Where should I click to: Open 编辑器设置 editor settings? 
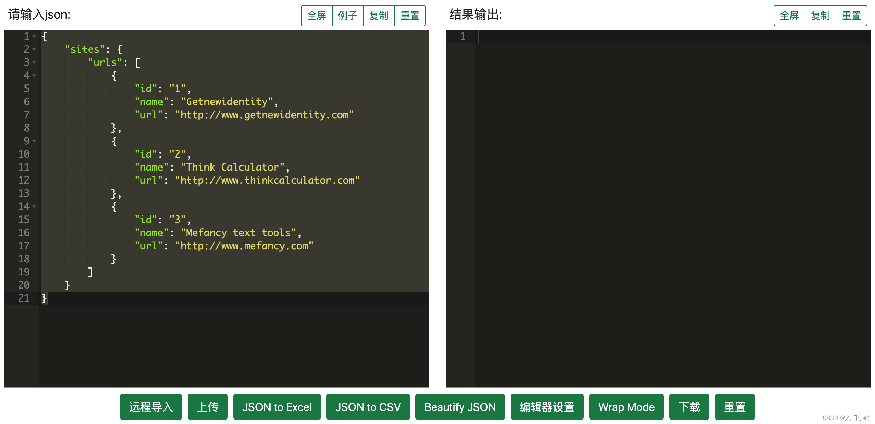[x=547, y=407]
